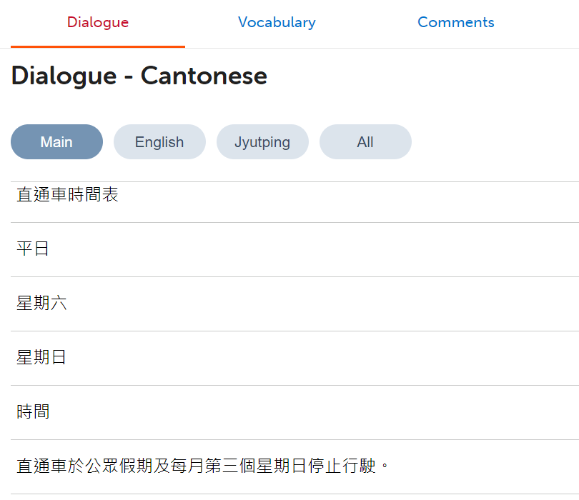
Task: Click the 時間 dialogue row
Action: point(33,412)
